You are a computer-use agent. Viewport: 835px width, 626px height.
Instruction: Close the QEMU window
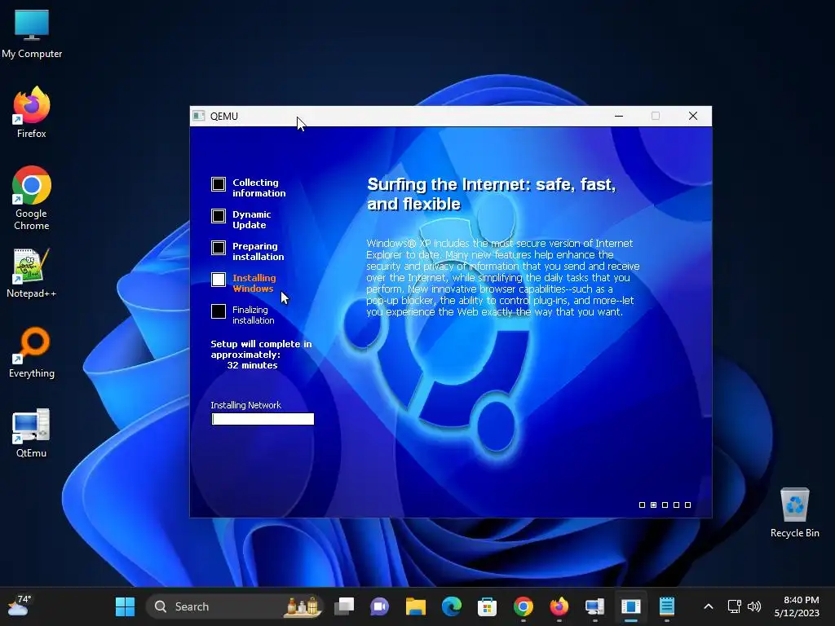[693, 116]
